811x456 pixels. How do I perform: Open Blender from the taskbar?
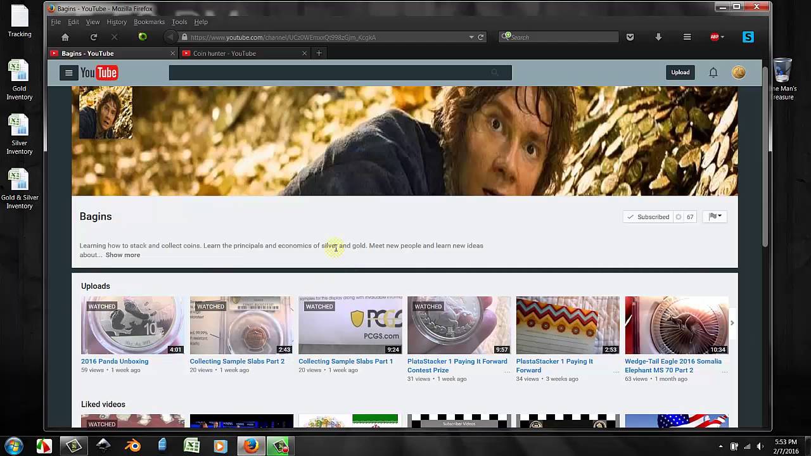pos(132,446)
